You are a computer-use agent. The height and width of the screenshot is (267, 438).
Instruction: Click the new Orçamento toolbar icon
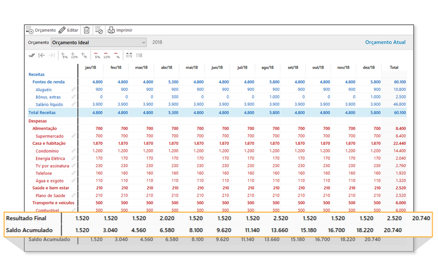coord(41,30)
